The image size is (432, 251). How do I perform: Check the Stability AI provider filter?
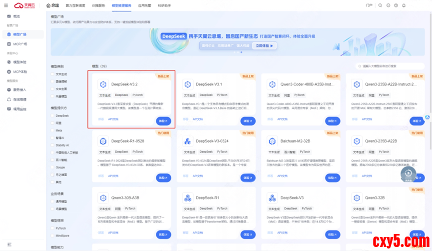tap(52, 145)
